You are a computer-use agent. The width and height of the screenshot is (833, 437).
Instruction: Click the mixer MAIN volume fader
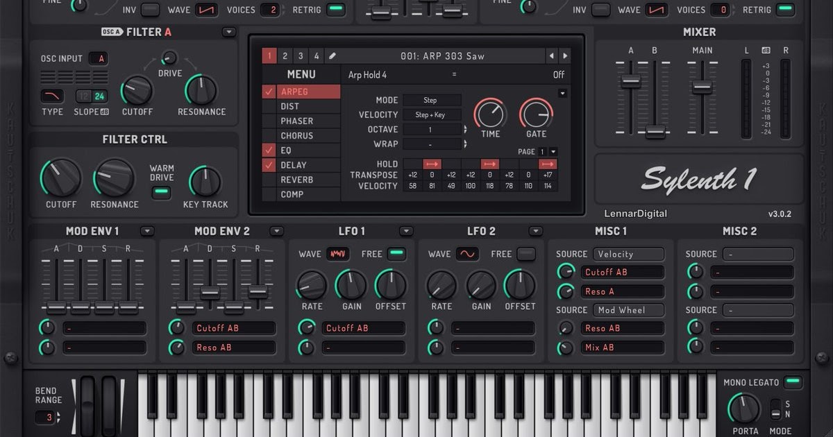click(x=702, y=87)
